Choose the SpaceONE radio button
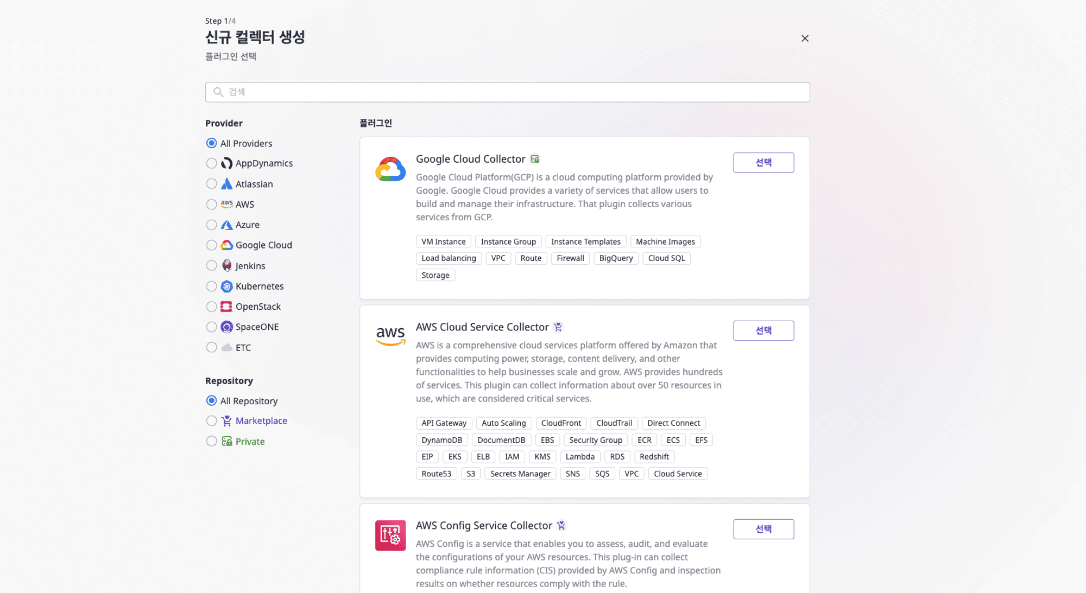 (211, 327)
